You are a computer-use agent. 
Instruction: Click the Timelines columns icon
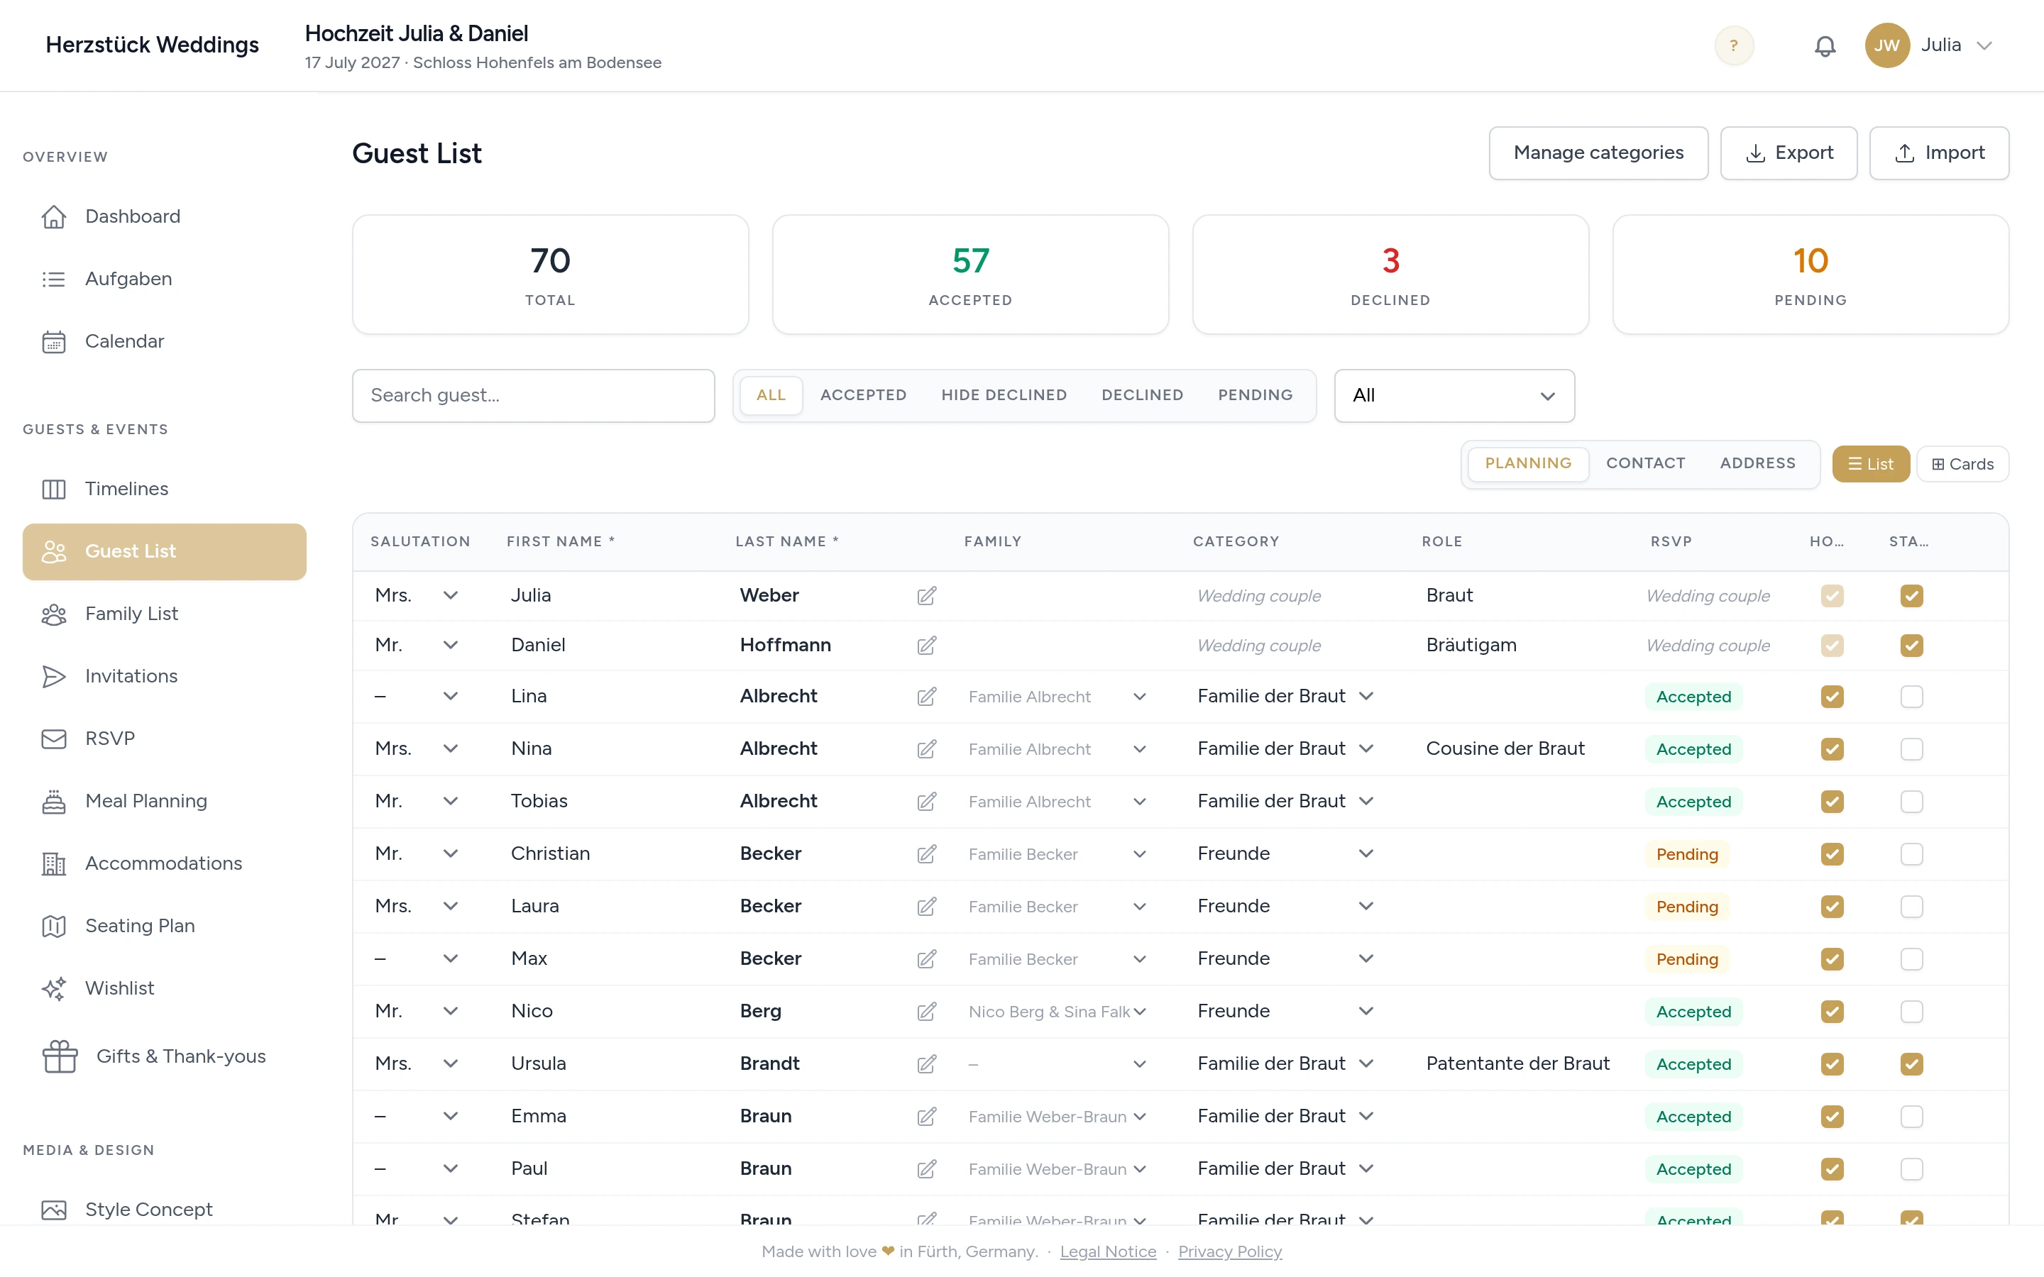[x=54, y=489]
